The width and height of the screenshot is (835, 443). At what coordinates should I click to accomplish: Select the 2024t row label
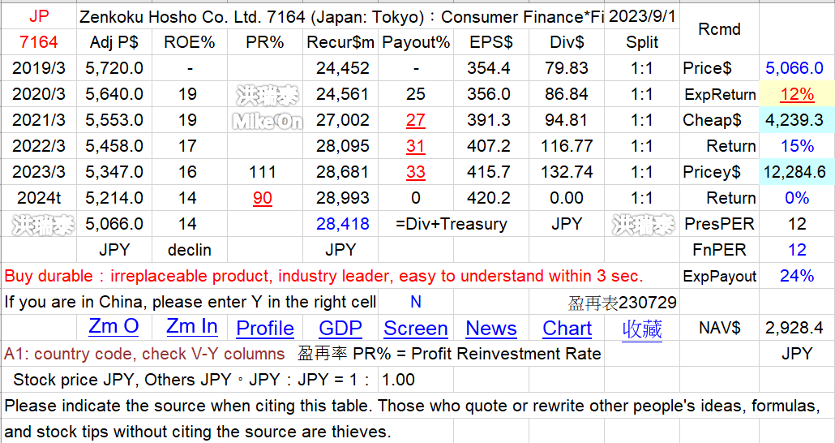[x=38, y=198]
